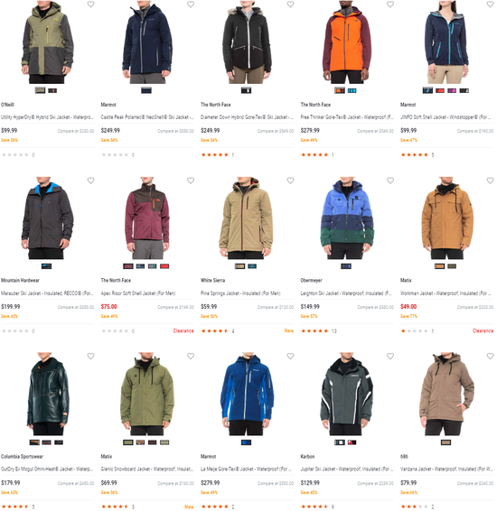Open the La Meije Gore-Tex Jacket link

[x=246, y=469]
